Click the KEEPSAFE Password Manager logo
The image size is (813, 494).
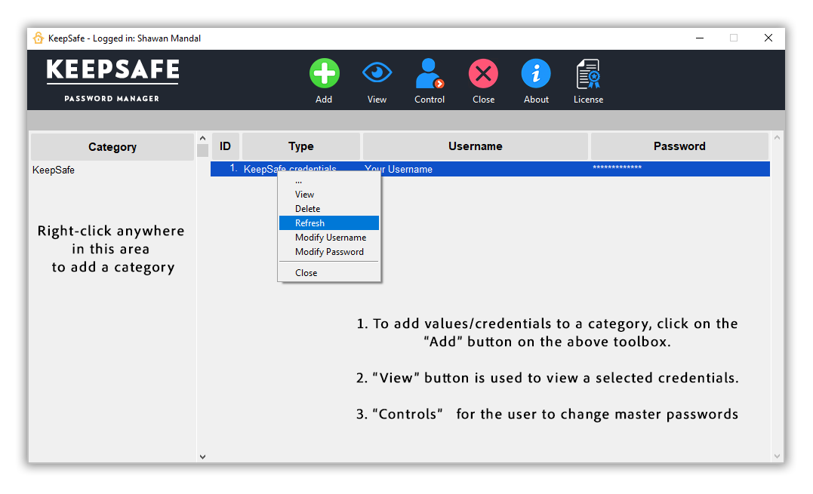tap(112, 80)
